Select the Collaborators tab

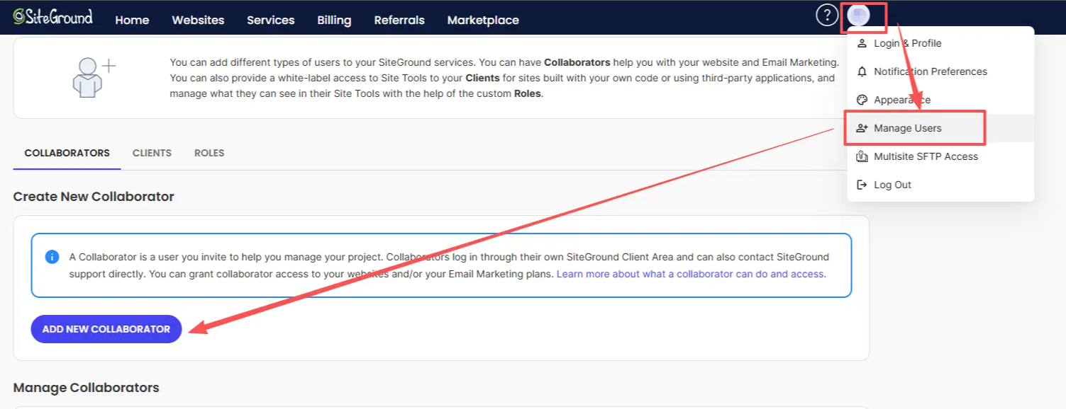[67, 153]
